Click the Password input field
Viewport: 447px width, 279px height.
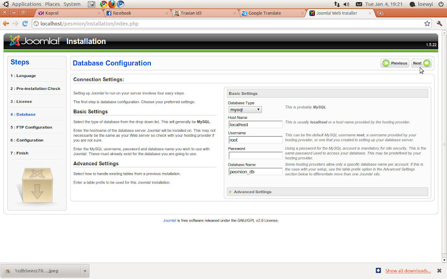coord(255,156)
